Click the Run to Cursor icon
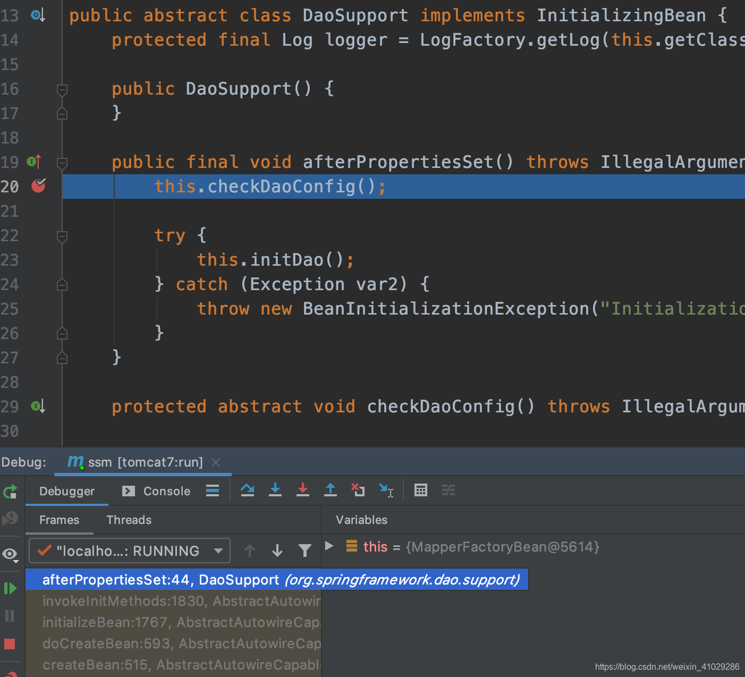This screenshot has height=677, width=745. click(386, 490)
